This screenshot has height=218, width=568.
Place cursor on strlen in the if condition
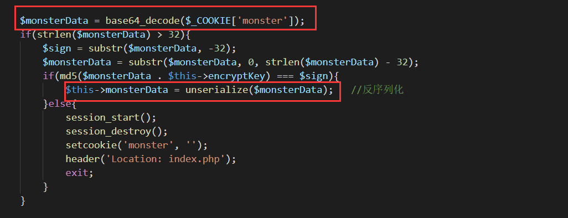point(50,35)
